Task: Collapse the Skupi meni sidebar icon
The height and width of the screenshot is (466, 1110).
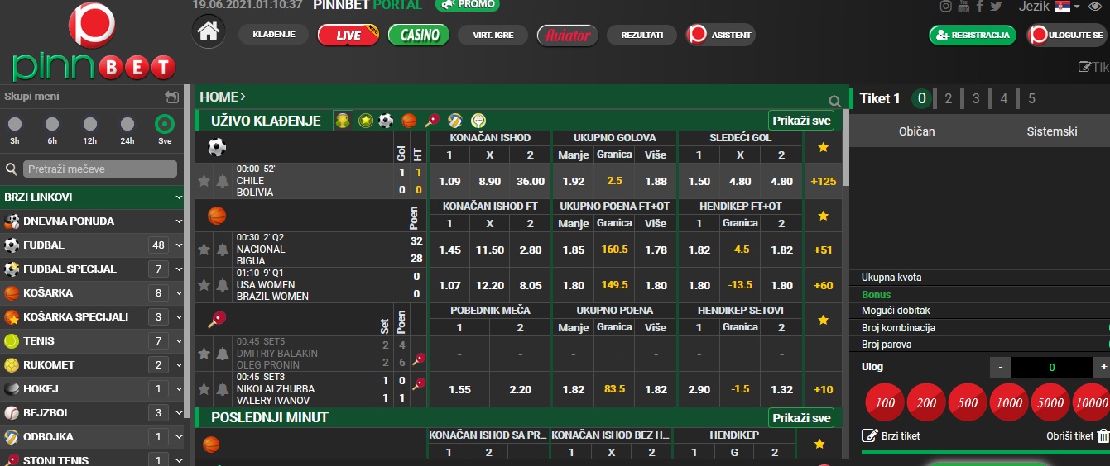Action: tap(172, 97)
